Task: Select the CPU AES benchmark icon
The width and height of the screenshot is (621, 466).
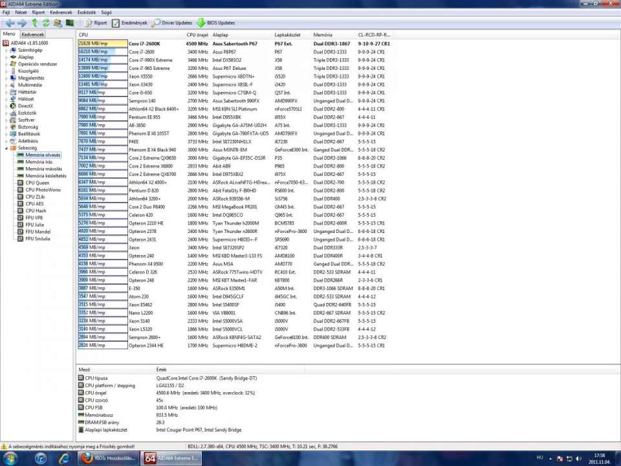Action: (x=21, y=204)
